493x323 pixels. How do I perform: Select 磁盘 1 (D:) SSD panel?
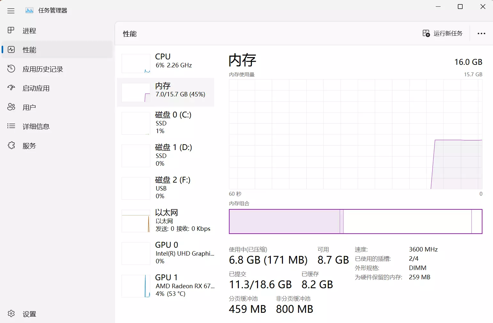(166, 155)
